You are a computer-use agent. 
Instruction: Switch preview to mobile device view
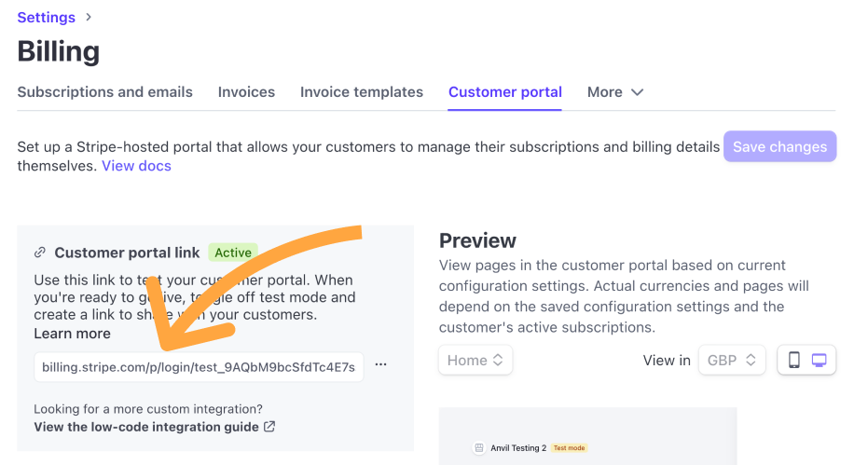point(794,361)
